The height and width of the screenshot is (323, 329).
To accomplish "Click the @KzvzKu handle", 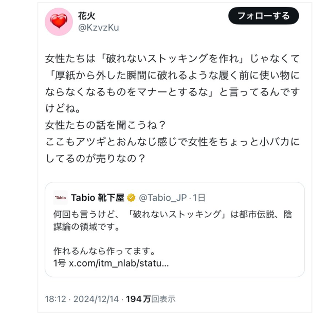I will (98, 28).
